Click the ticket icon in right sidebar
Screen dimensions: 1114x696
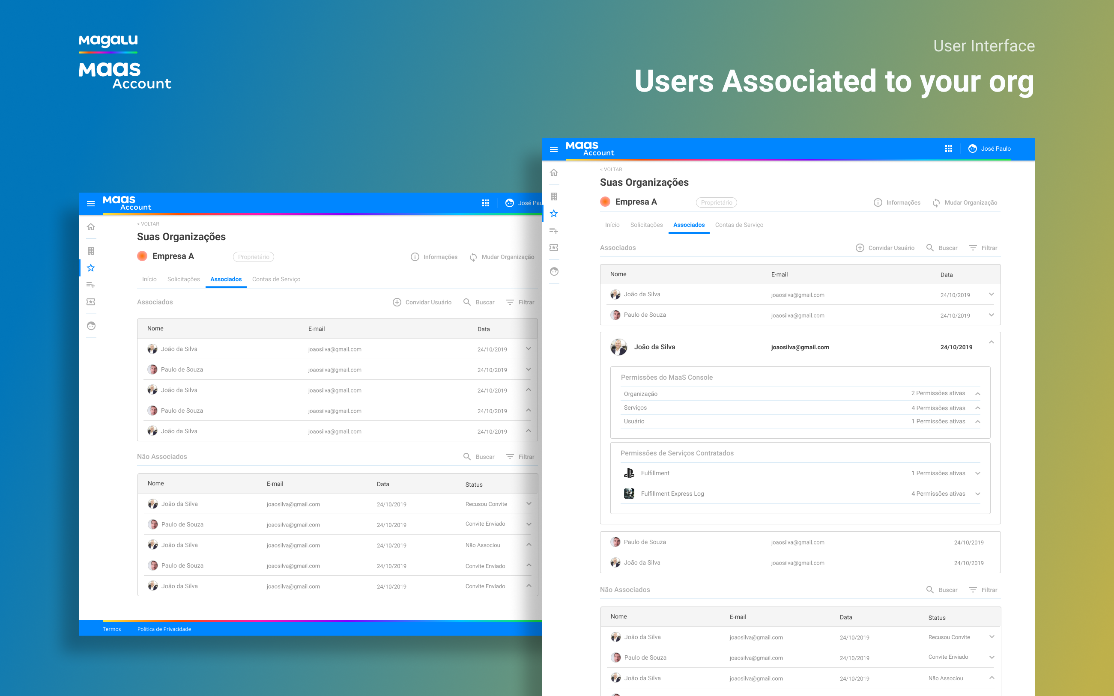coord(553,248)
